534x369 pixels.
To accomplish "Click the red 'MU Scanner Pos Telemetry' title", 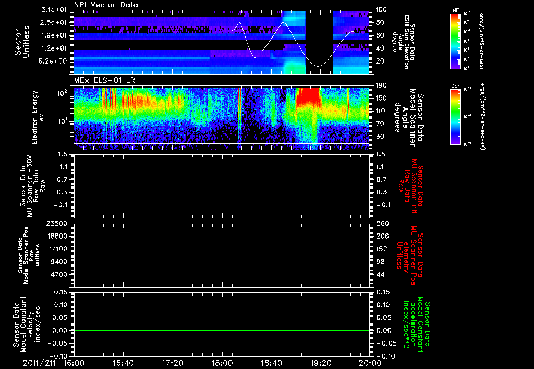I will [x=410, y=255].
